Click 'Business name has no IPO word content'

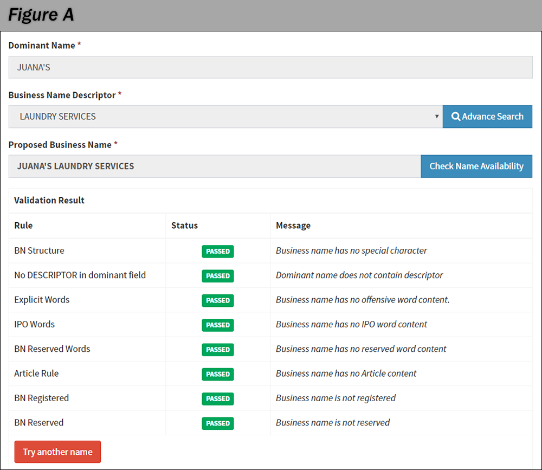[x=351, y=324]
